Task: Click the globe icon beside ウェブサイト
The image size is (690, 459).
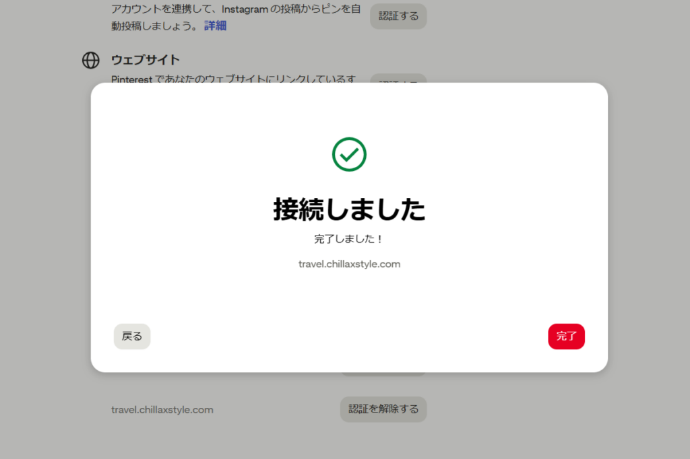Action: pyautogui.click(x=90, y=60)
